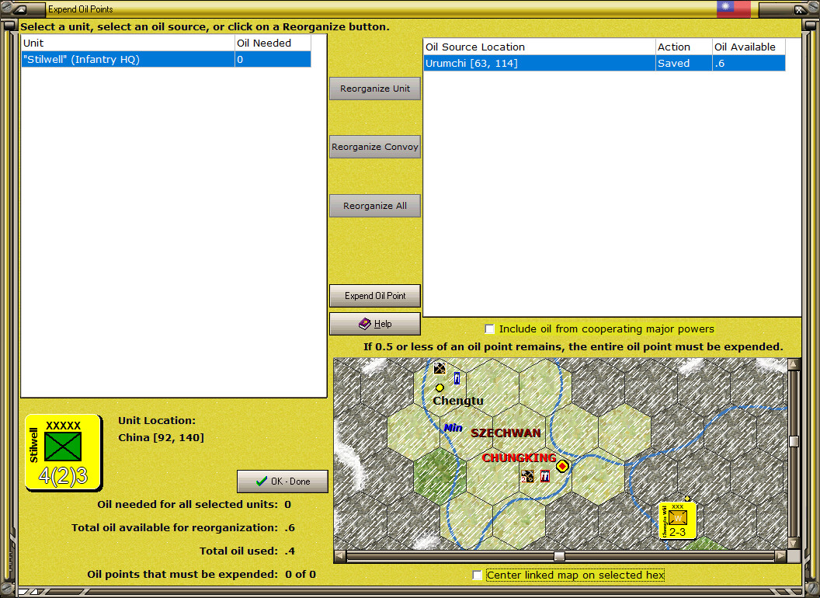Open Help
Screen dimensions: 820x598
(375, 324)
